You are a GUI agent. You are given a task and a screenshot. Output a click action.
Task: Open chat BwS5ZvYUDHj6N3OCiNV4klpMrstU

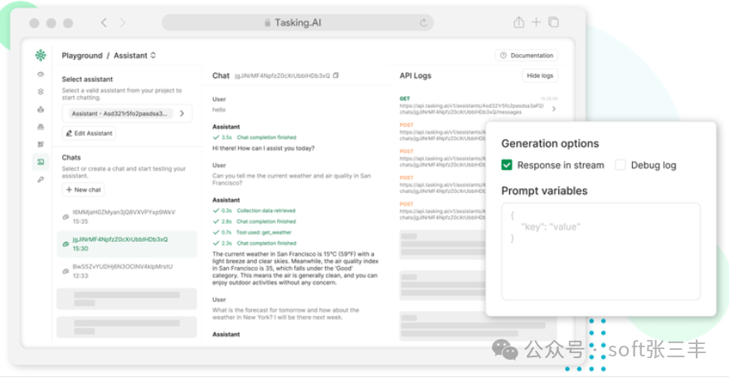[x=127, y=271]
